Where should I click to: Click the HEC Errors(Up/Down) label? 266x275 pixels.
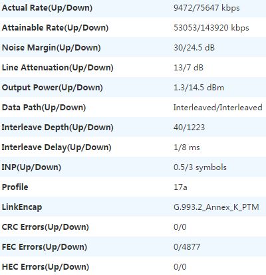(45, 267)
